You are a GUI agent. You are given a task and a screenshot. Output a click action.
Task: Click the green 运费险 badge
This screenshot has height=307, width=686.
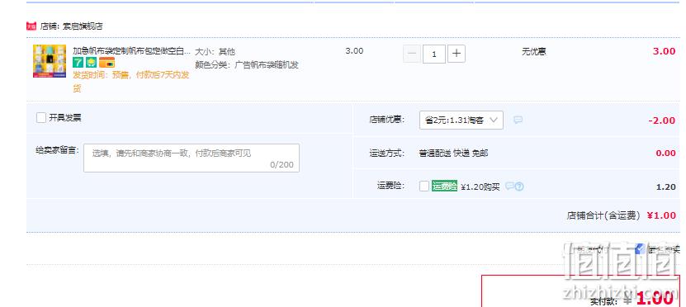444,187
